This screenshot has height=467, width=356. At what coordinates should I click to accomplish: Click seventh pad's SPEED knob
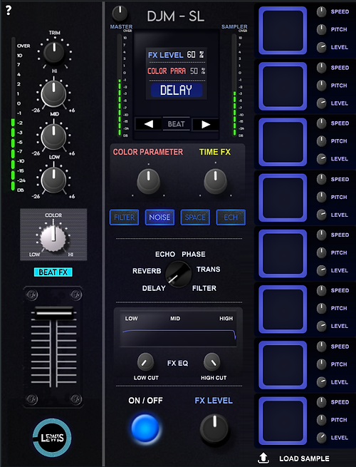[321, 347]
